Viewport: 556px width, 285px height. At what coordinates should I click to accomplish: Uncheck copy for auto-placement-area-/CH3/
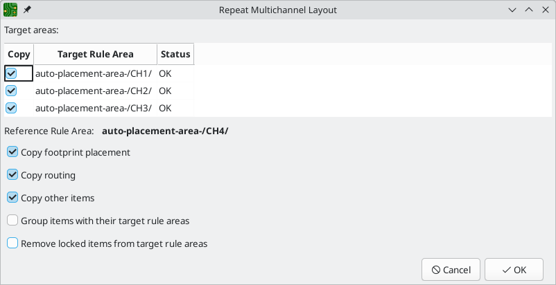click(11, 108)
